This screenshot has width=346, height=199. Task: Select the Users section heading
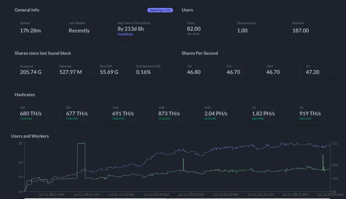tap(187, 10)
